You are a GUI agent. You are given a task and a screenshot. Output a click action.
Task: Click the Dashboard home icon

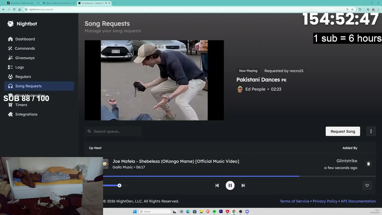(10, 39)
